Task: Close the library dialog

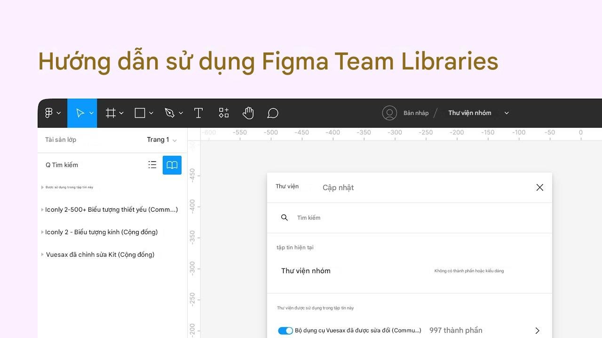Action: (x=539, y=188)
